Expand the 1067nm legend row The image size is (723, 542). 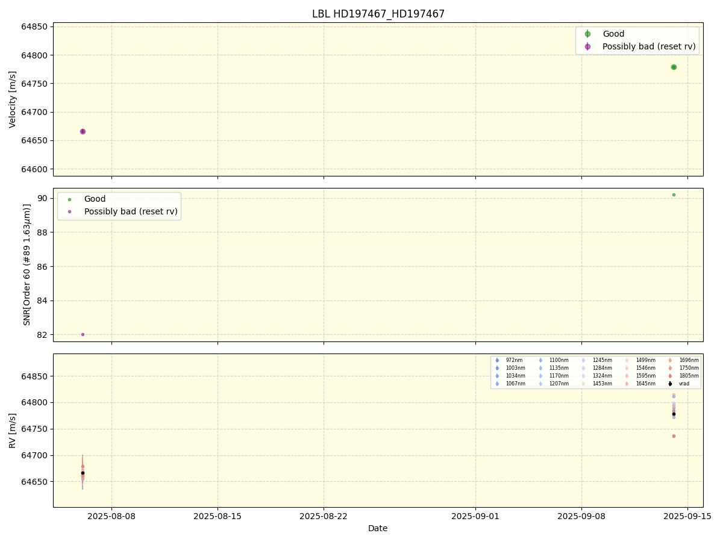[x=515, y=383]
